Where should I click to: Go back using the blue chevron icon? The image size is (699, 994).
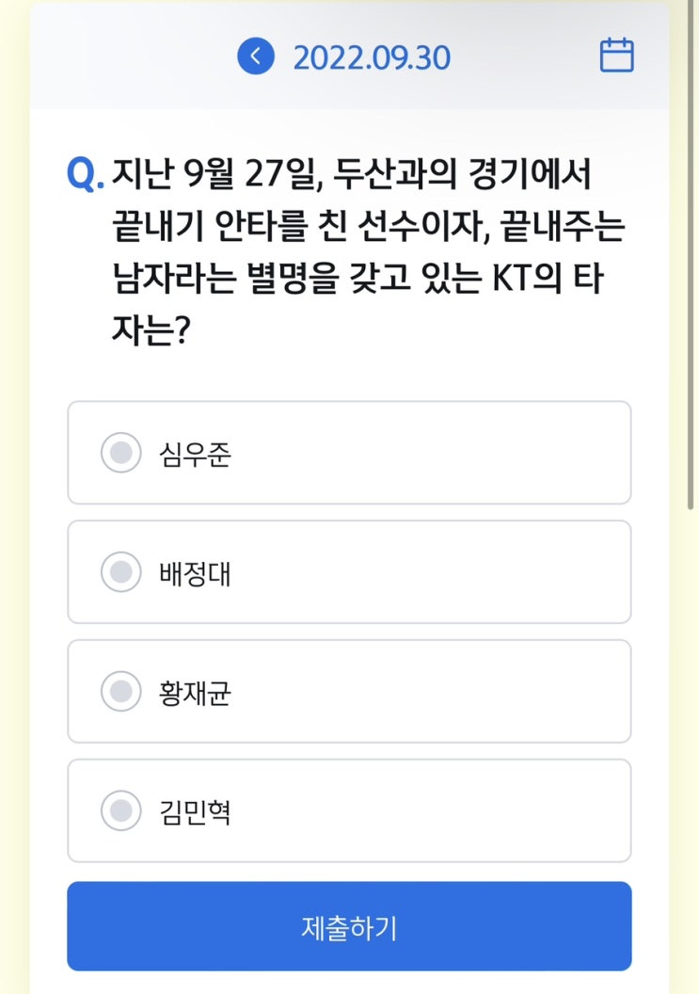(255, 56)
